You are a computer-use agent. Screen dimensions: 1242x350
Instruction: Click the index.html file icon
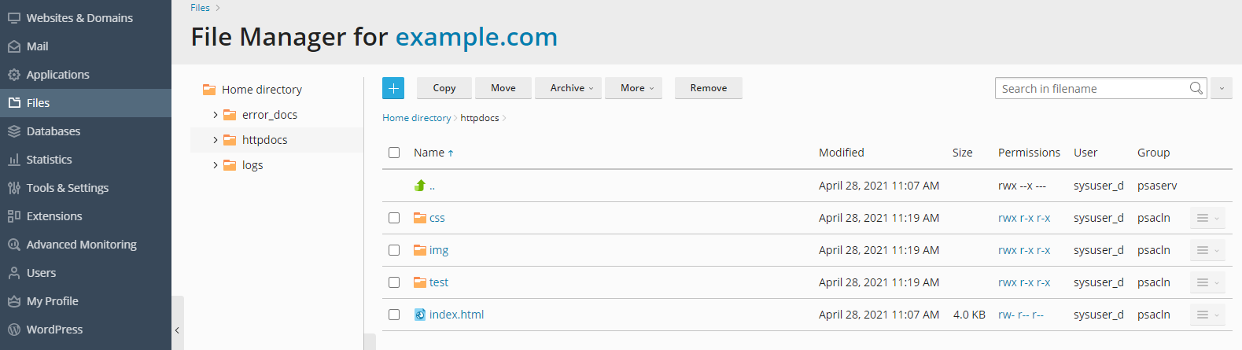[420, 315]
